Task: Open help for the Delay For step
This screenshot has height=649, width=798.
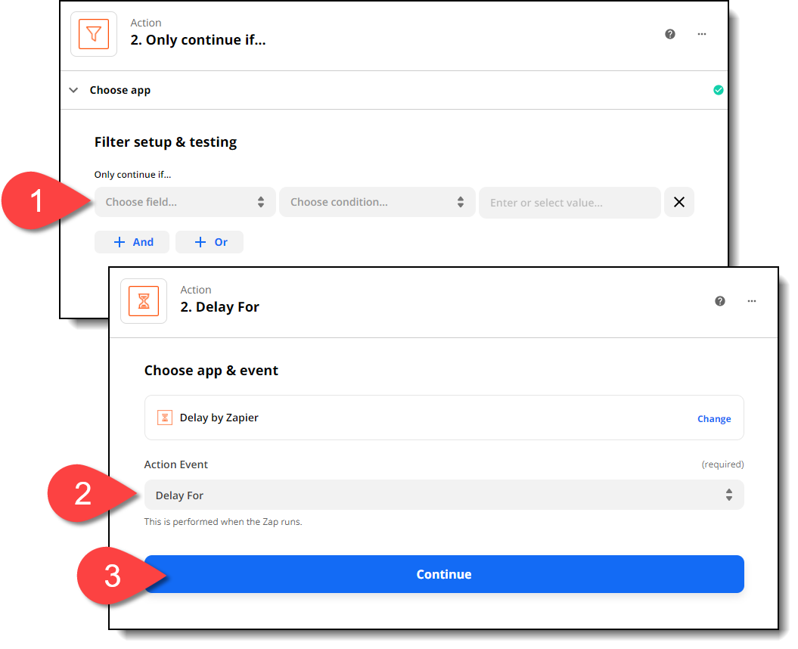Action: 720,301
